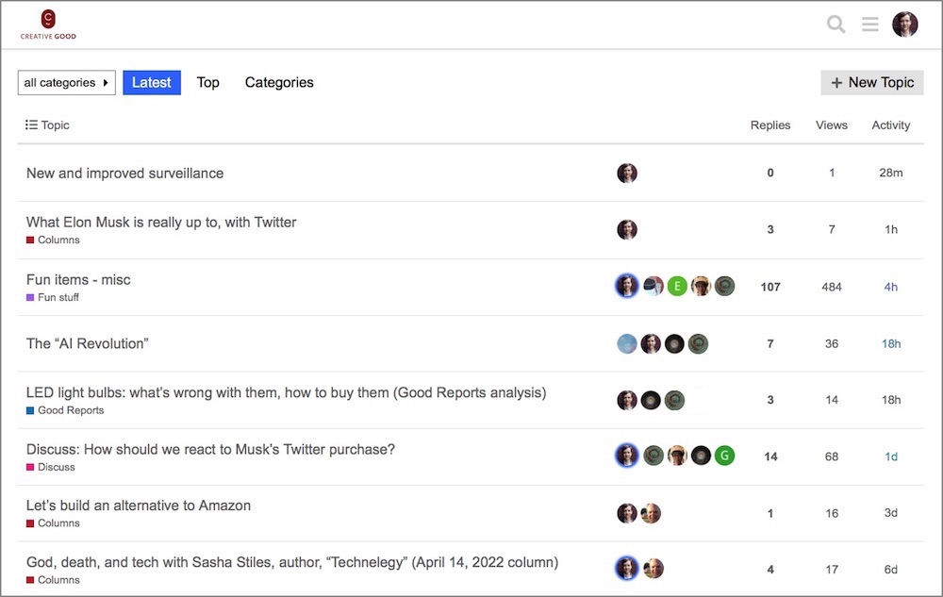Sort topics by Replies column header

[770, 125]
